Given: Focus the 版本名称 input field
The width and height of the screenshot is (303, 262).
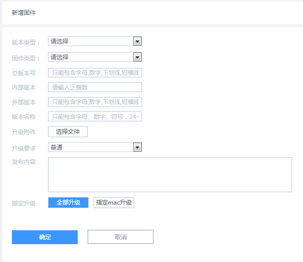Looking at the screenshot, I should click(x=95, y=116).
